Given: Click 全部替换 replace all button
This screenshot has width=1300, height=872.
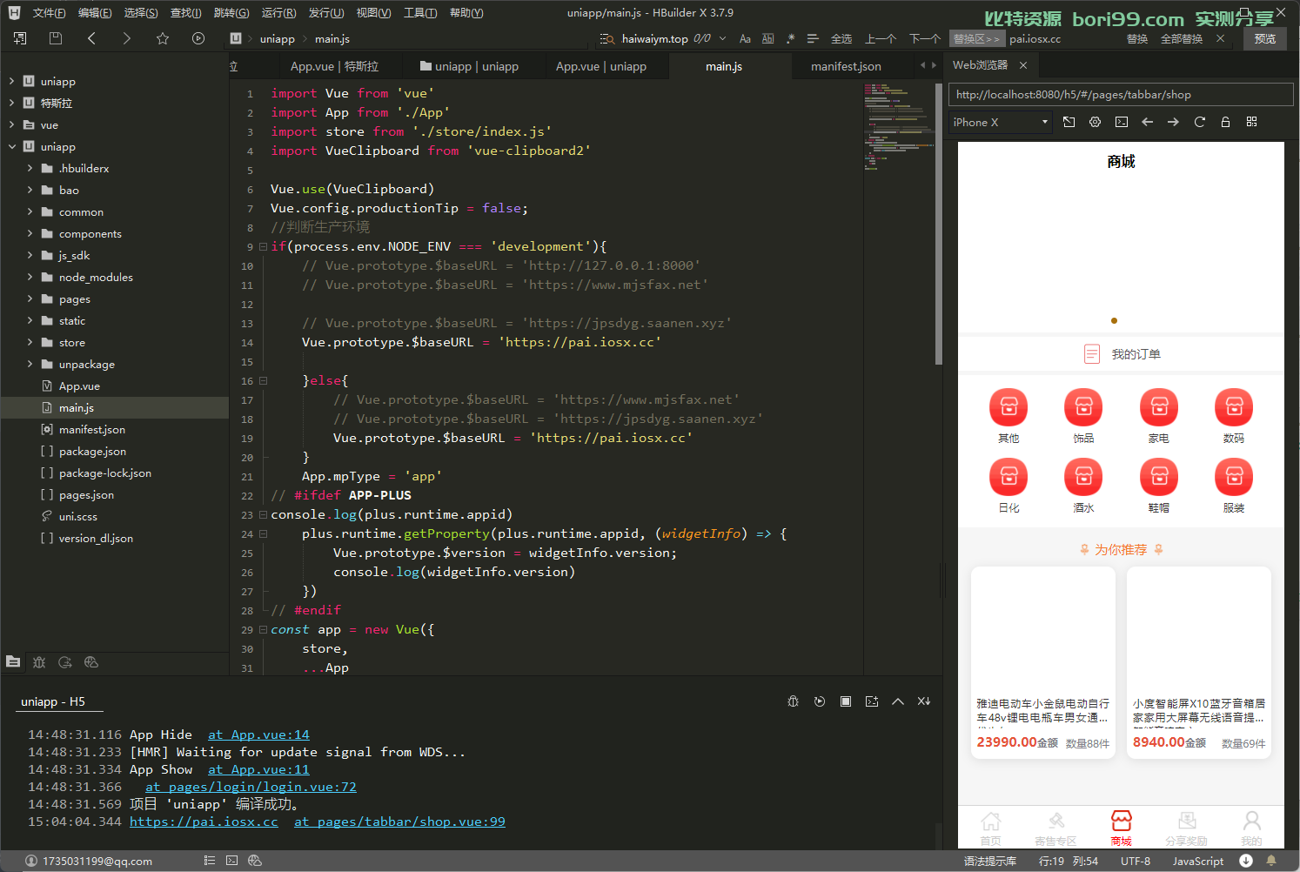Looking at the screenshot, I should [x=1182, y=38].
